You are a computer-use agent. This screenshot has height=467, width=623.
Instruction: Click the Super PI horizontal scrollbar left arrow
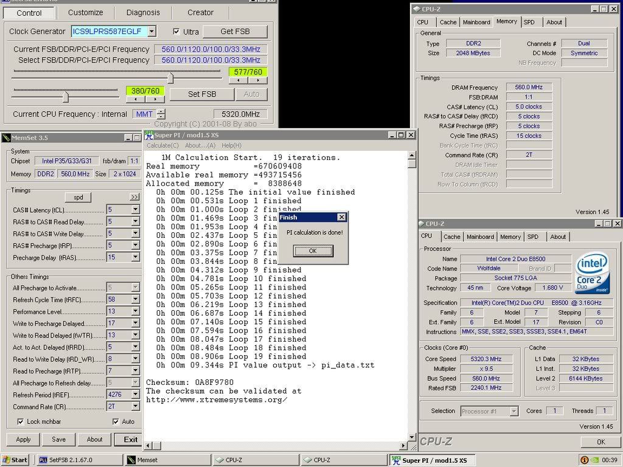click(147, 446)
